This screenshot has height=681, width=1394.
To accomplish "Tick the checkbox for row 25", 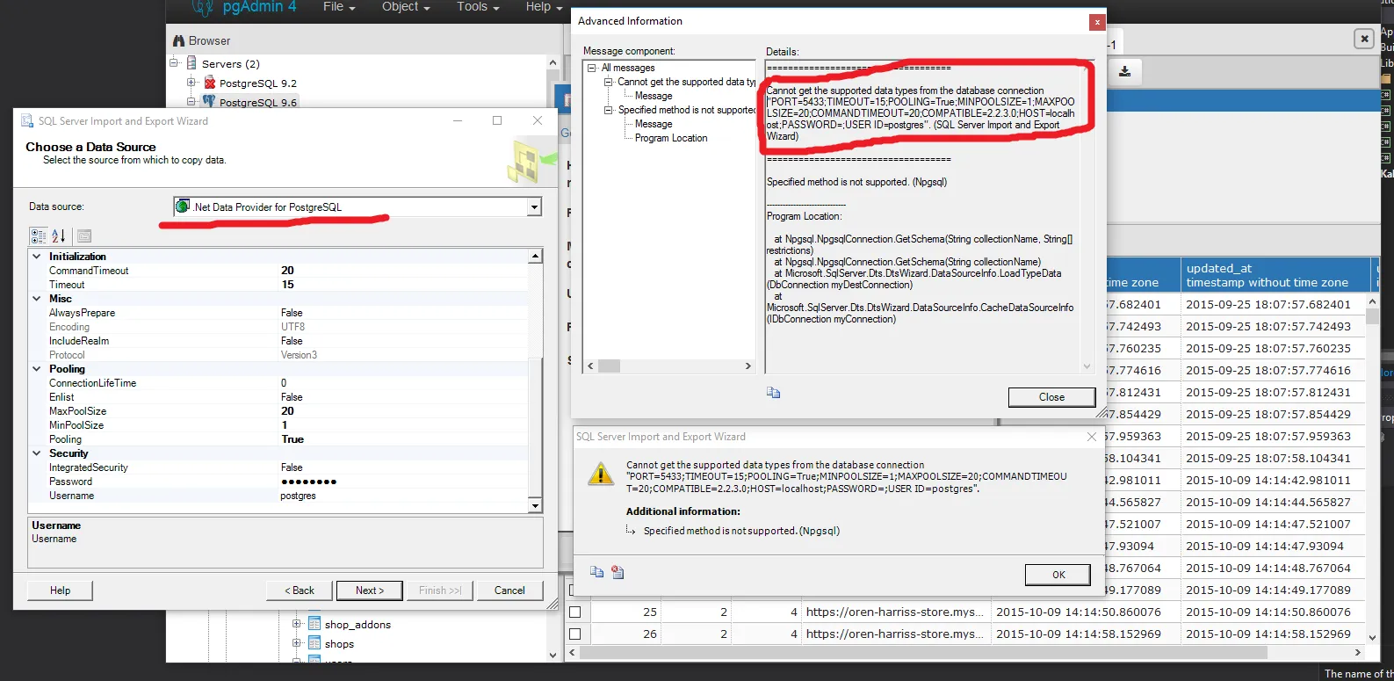I will pyautogui.click(x=575, y=612).
